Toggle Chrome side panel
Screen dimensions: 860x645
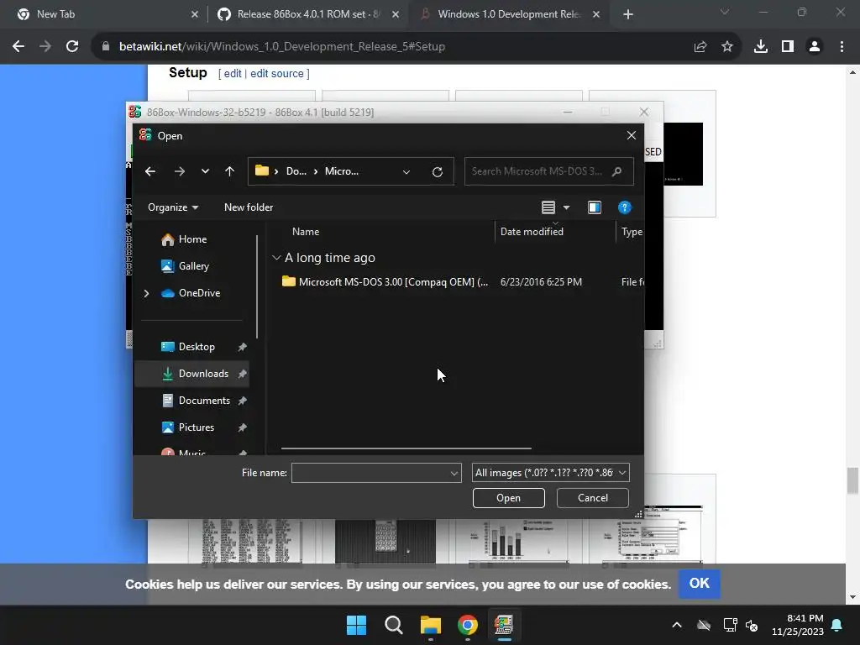[788, 47]
